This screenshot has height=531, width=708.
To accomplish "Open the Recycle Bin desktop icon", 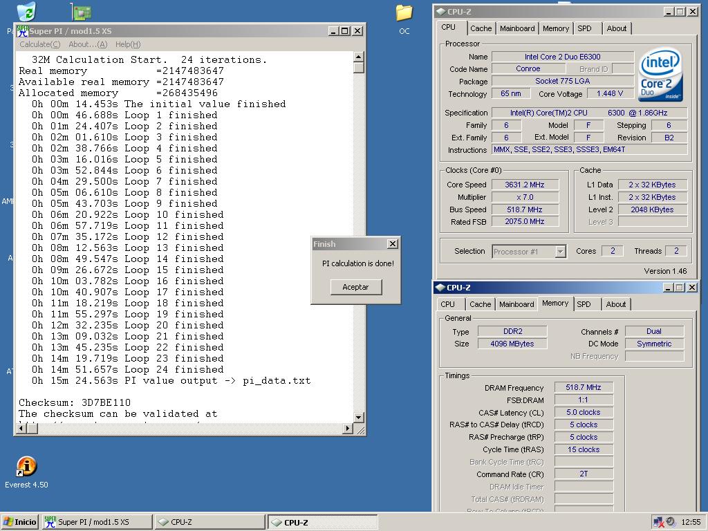I will point(28,11).
